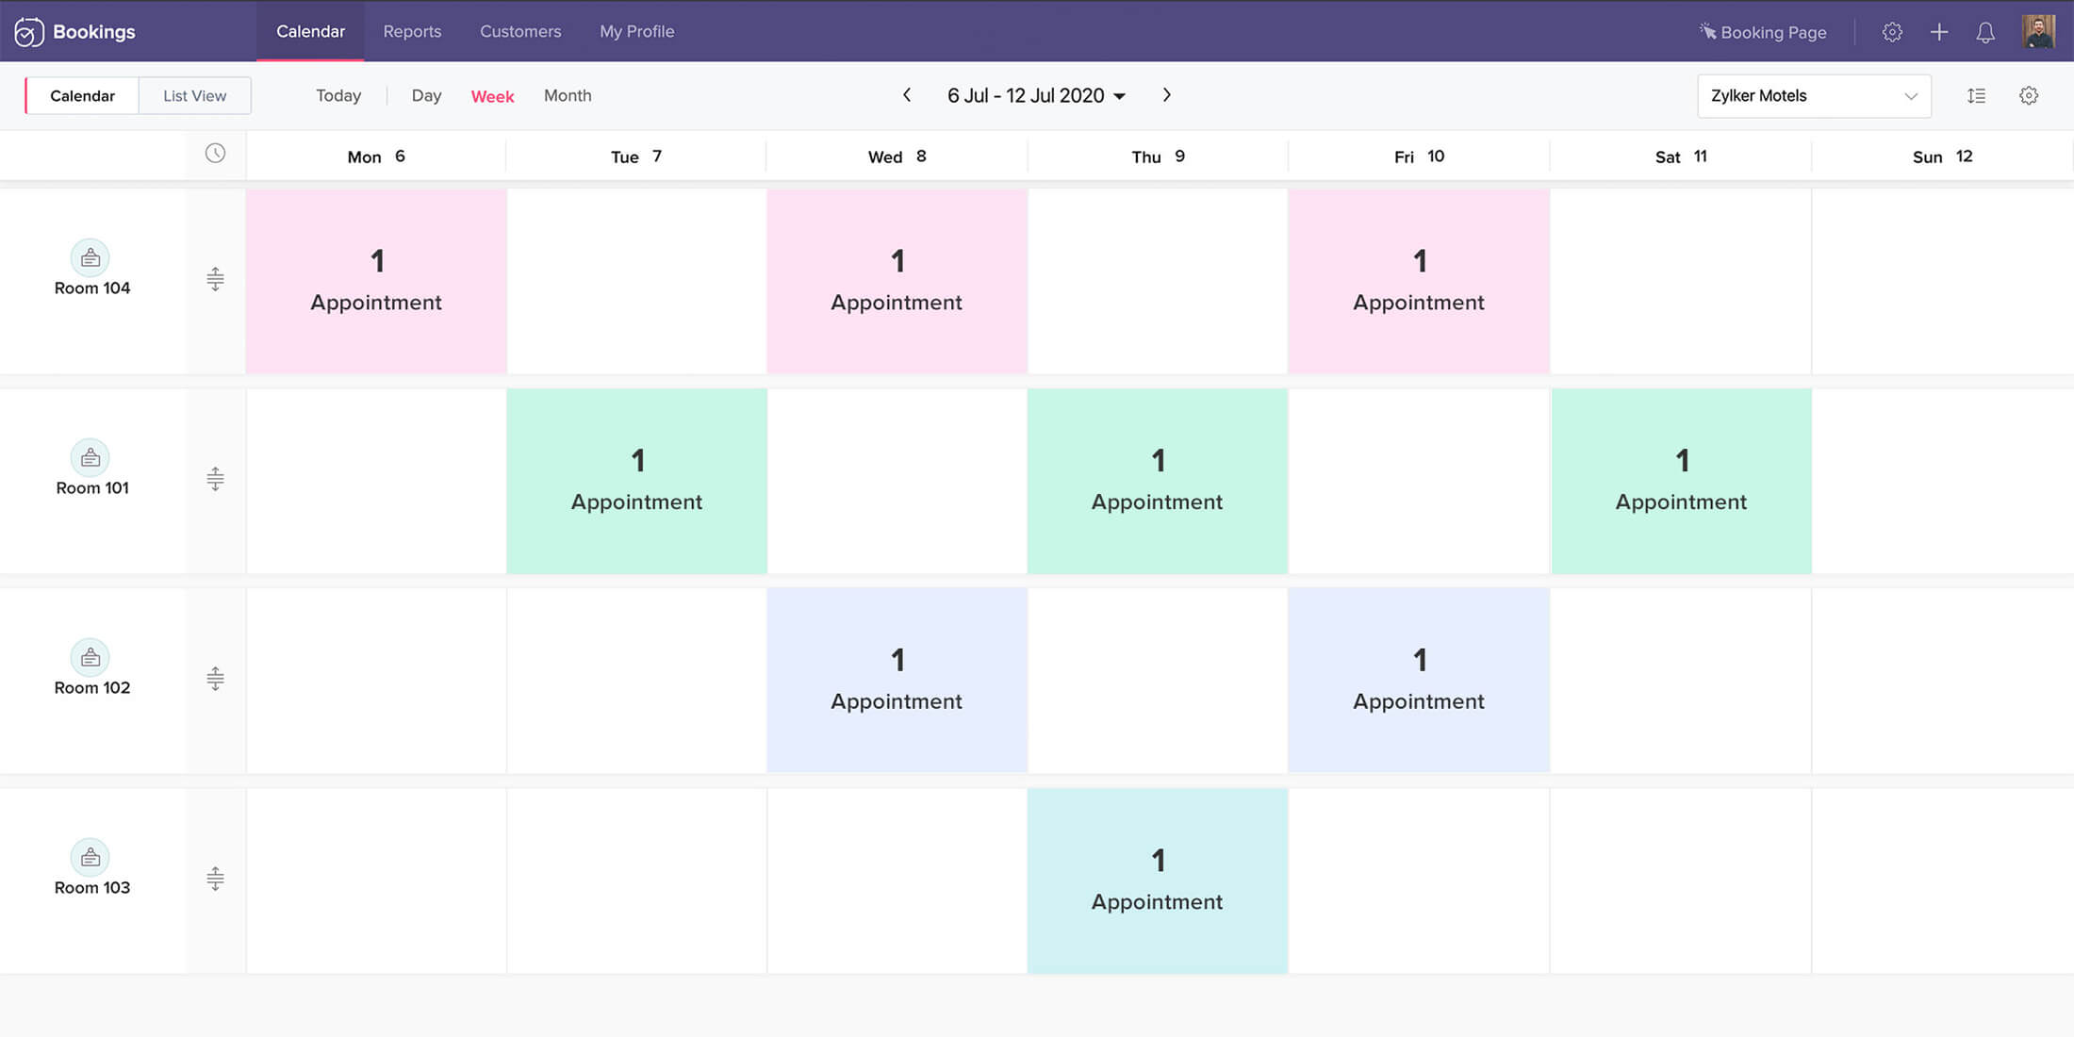
Task: Click the Booking Page link
Action: (x=1763, y=32)
